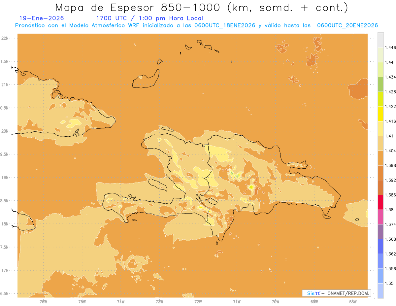
Task: Click the "1.434" colorbar value
Action: [x=390, y=77]
